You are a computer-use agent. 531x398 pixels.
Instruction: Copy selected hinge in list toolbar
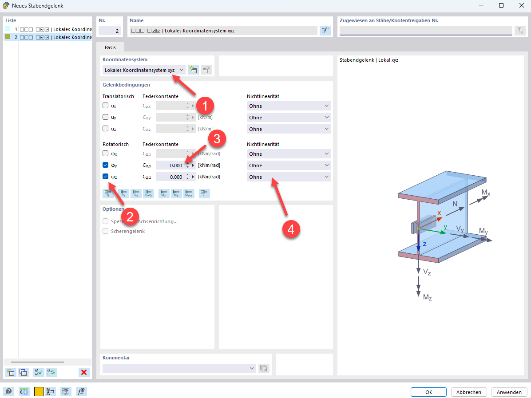coord(24,372)
